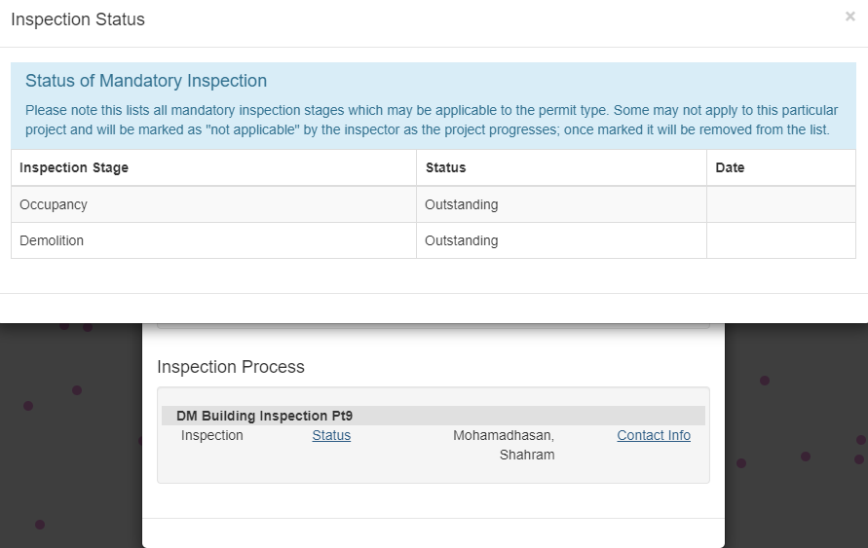Open the inspector's Contact Info link

coord(654,435)
